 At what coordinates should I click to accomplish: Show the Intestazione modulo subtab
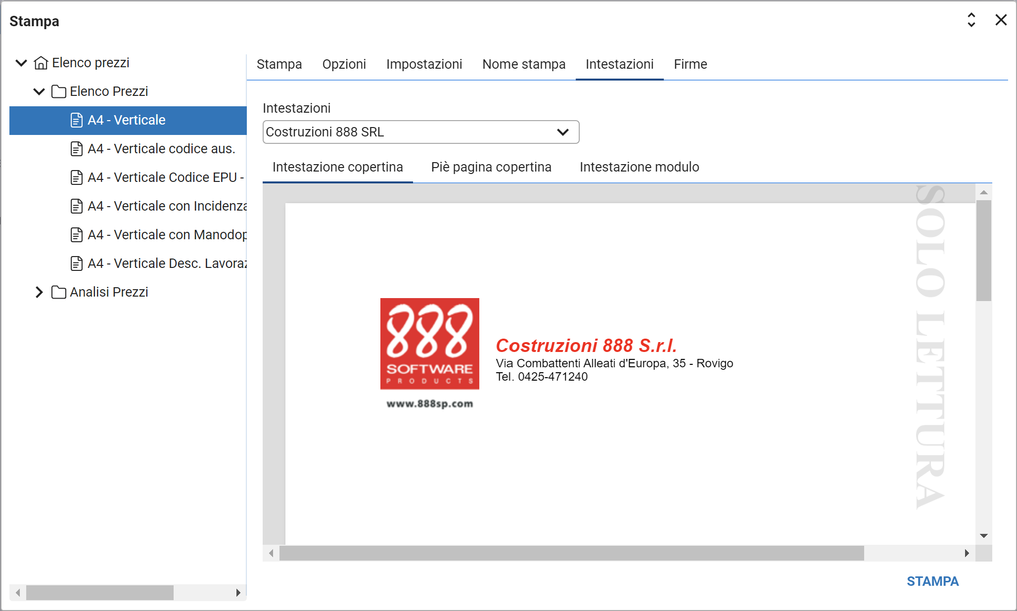click(639, 167)
